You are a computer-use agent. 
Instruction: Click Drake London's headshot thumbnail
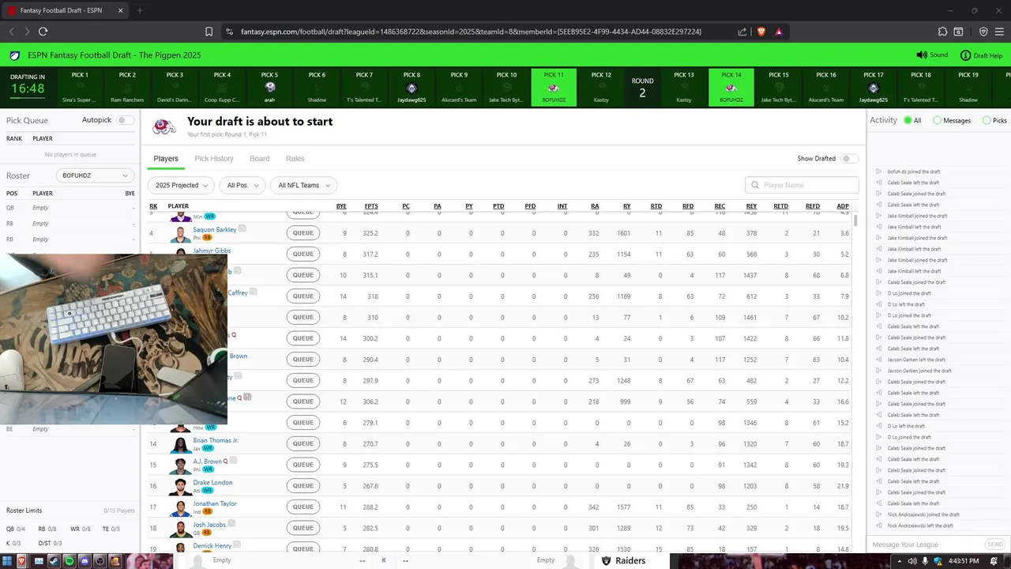(181, 486)
